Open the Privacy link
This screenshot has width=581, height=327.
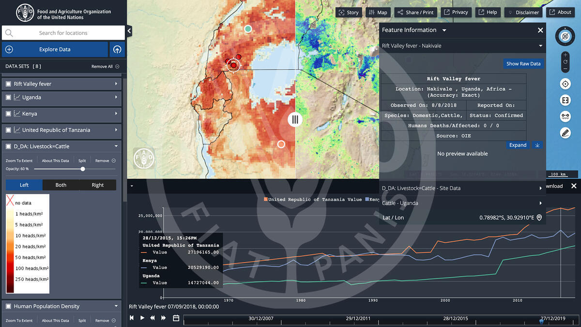pyautogui.click(x=456, y=12)
